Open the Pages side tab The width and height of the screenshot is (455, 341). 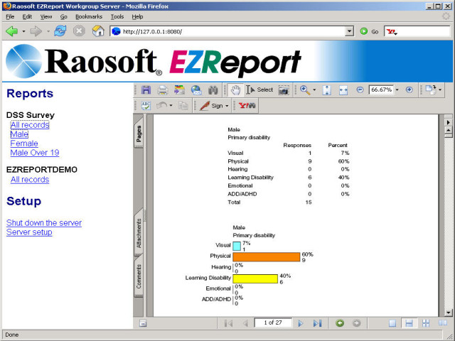pyautogui.click(x=139, y=134)
